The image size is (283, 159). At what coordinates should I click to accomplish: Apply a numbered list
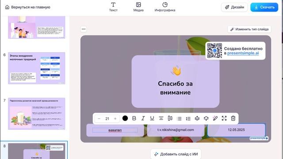tap(188, 118)
